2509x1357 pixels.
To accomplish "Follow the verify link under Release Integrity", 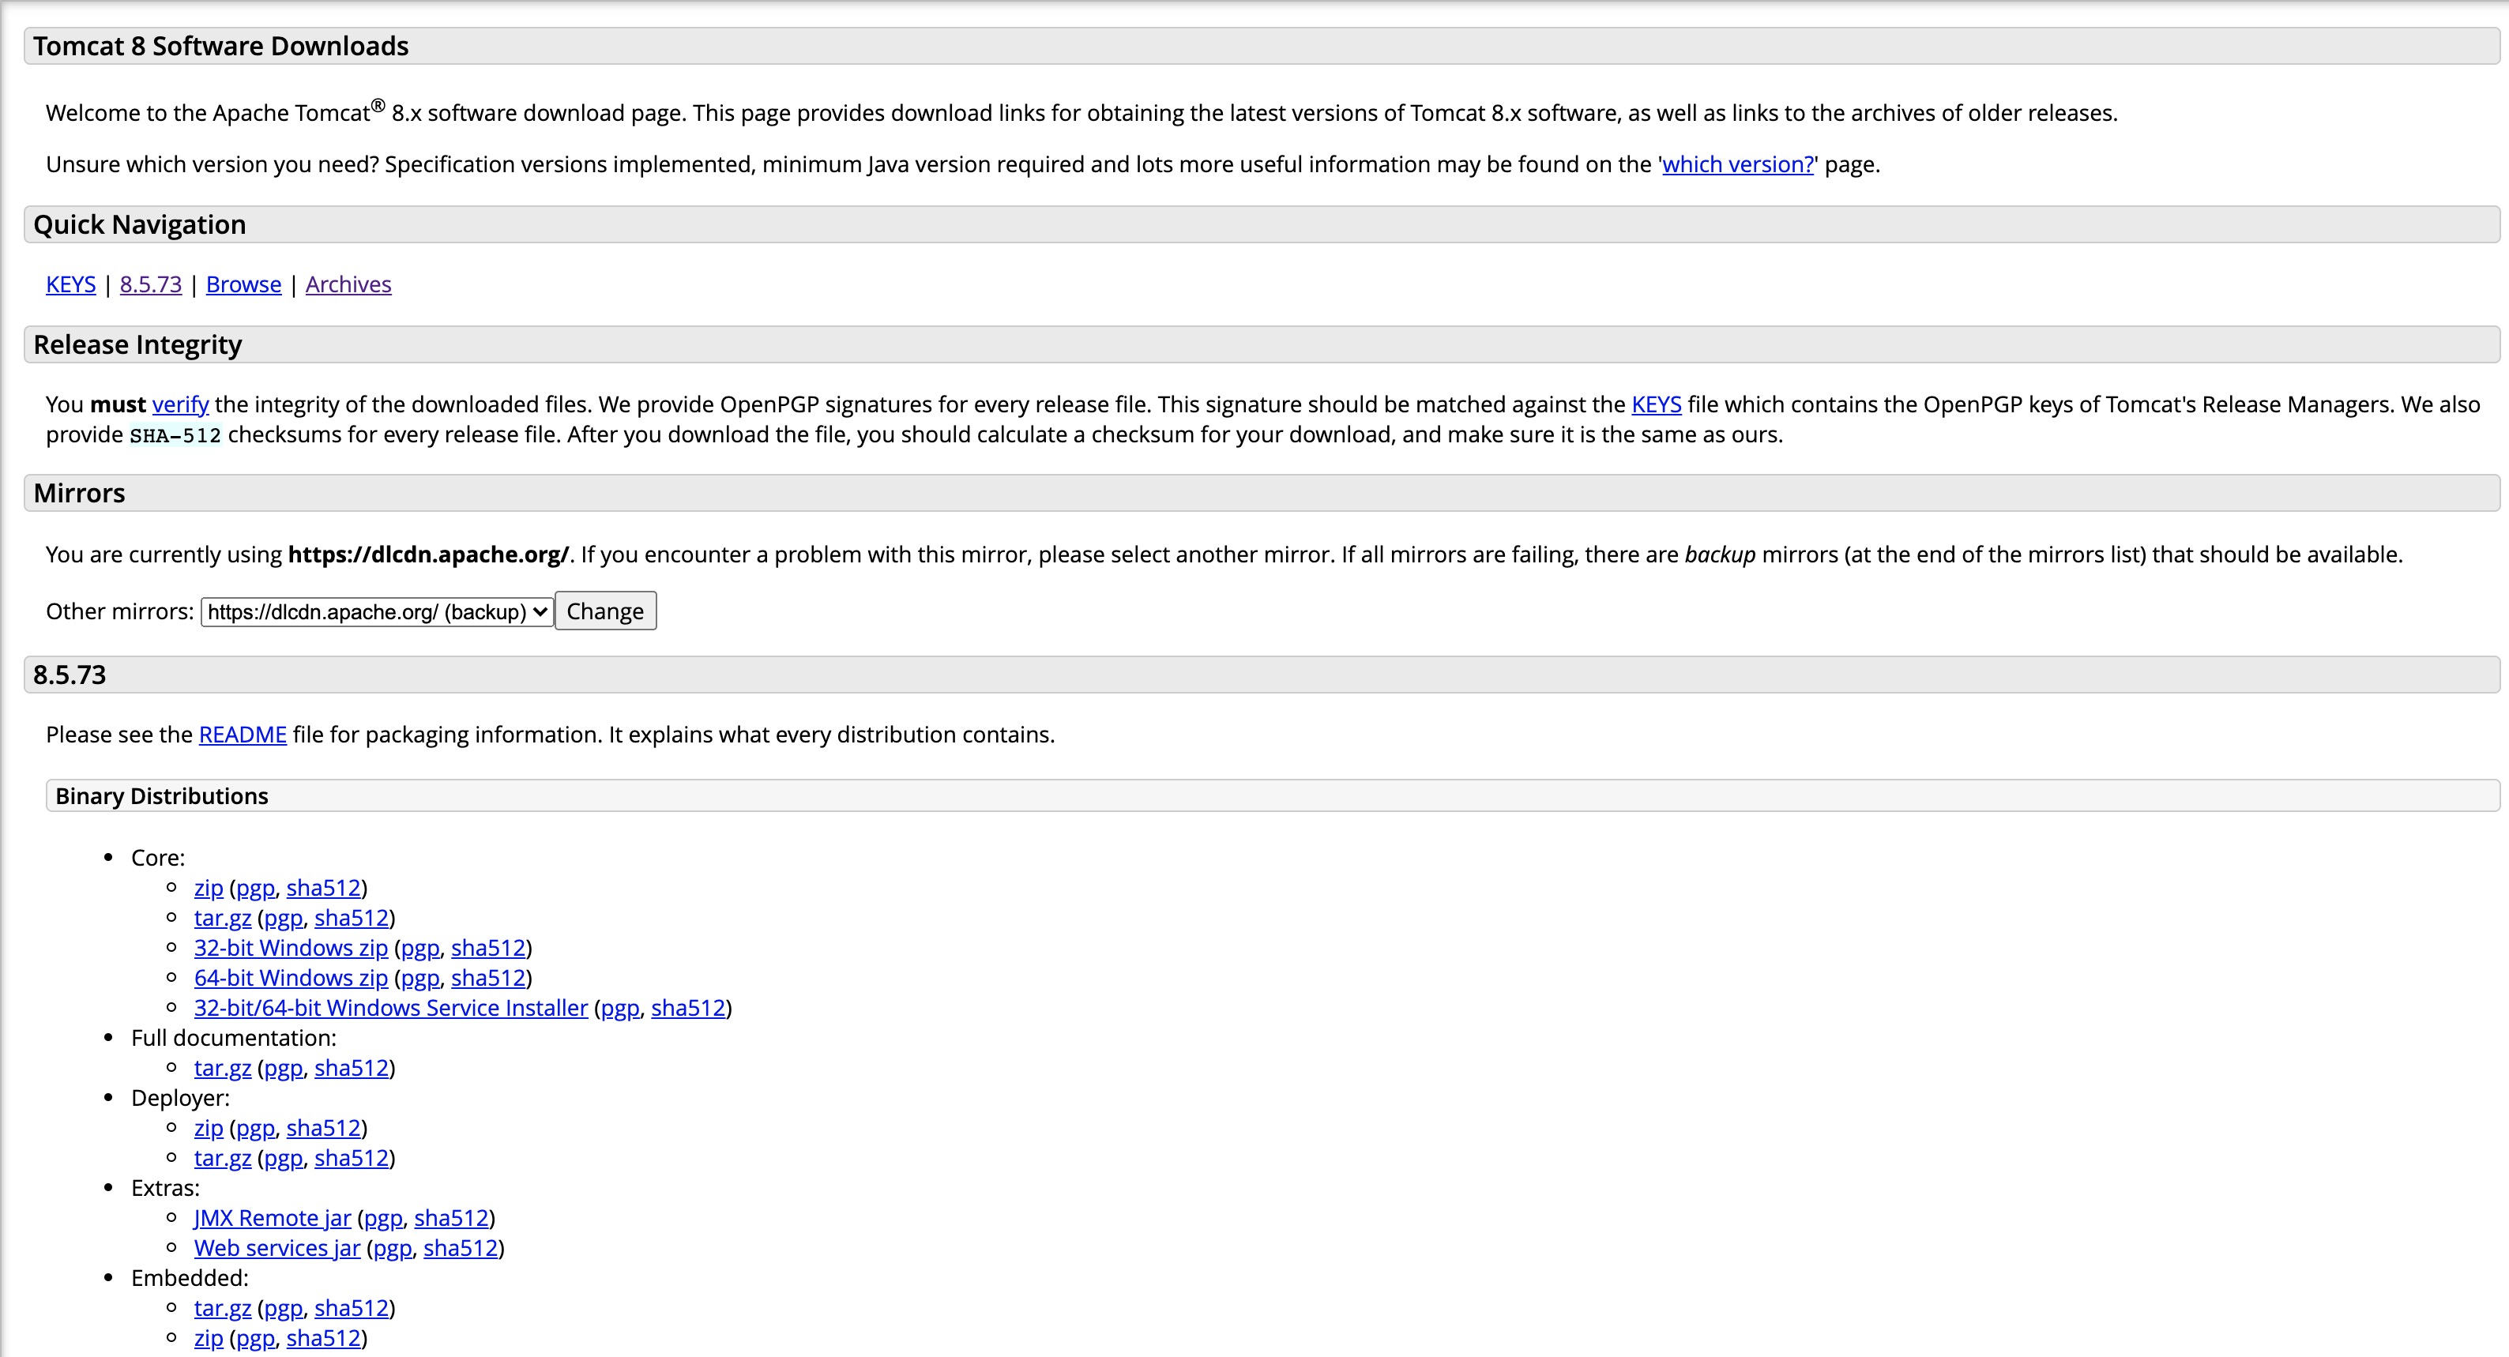I will pyautogui.click(x=180, y=404).
